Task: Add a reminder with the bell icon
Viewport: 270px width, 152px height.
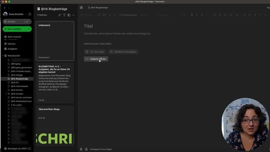Action: (81, 149)
